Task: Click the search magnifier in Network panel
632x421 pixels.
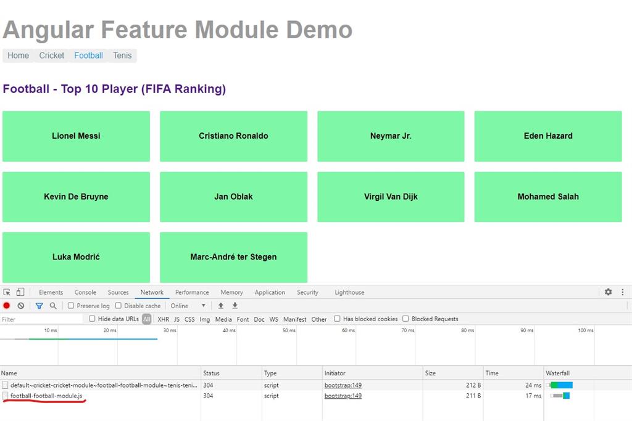Action: tap(52, 305)
